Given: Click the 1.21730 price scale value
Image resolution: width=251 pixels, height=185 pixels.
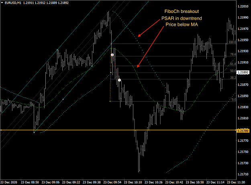Looking at the screenshot, I should coord(243,163).
